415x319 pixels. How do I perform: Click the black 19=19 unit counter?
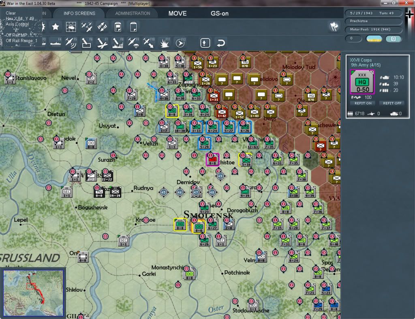click(x=115, y=192)
